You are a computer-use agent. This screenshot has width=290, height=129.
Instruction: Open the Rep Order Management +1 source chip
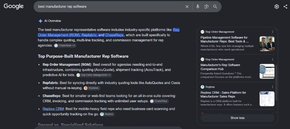coord(94,75)
